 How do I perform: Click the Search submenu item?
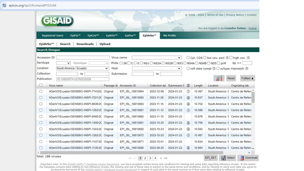tap(65, 44)
